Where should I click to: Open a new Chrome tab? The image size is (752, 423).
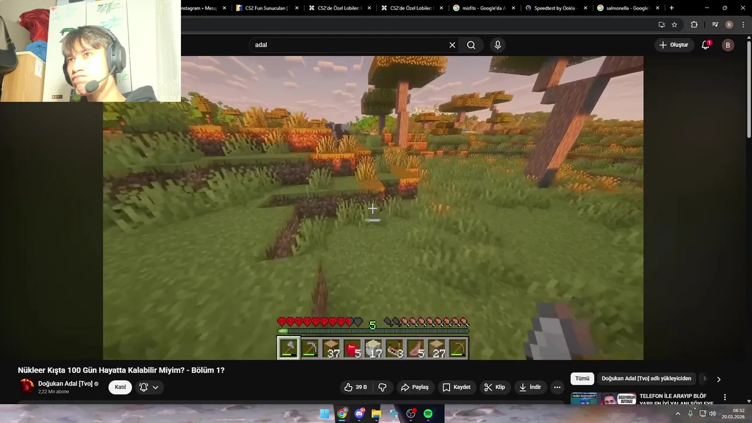coord(672,8)
